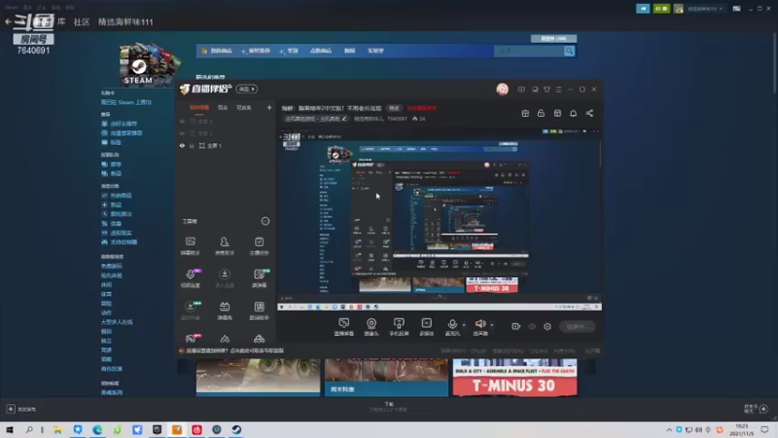Open the Steam account name dropdown
The width and height of the screenshot is (778, 438).
(705, 9)
